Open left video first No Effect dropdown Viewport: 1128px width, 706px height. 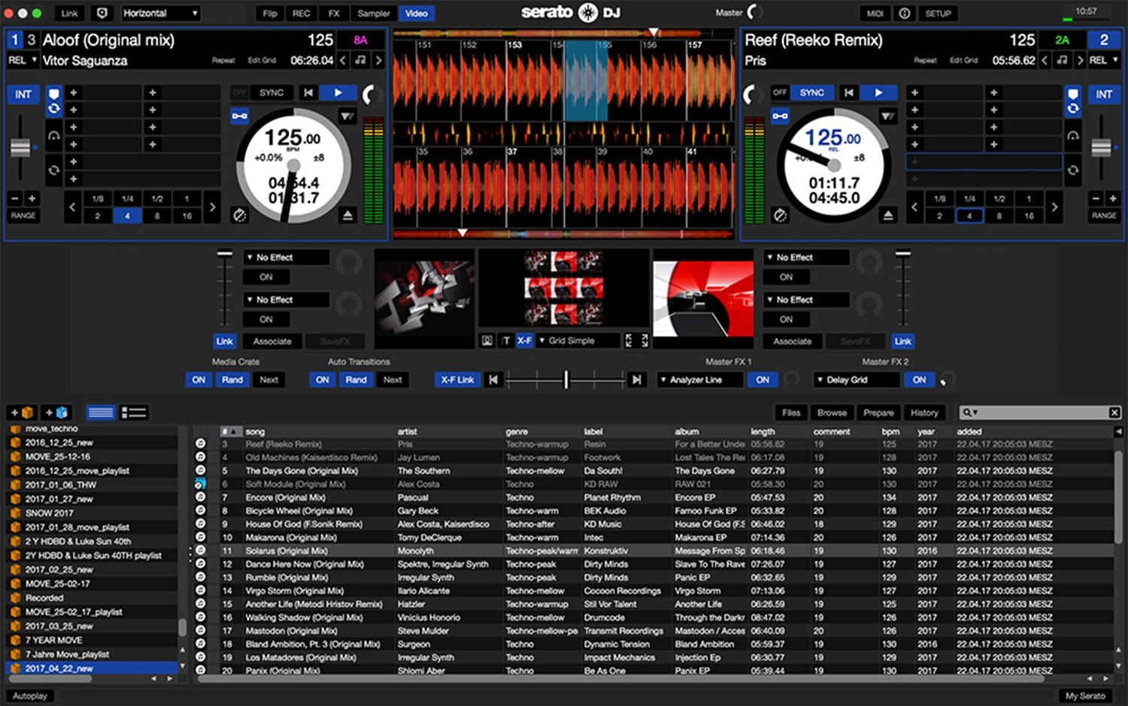tap(287, 258)
